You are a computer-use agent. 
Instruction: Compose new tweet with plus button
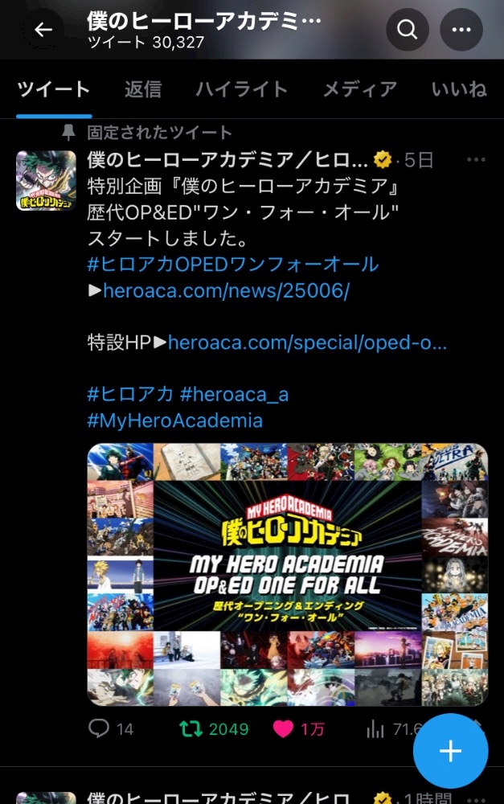click(451, 751)
